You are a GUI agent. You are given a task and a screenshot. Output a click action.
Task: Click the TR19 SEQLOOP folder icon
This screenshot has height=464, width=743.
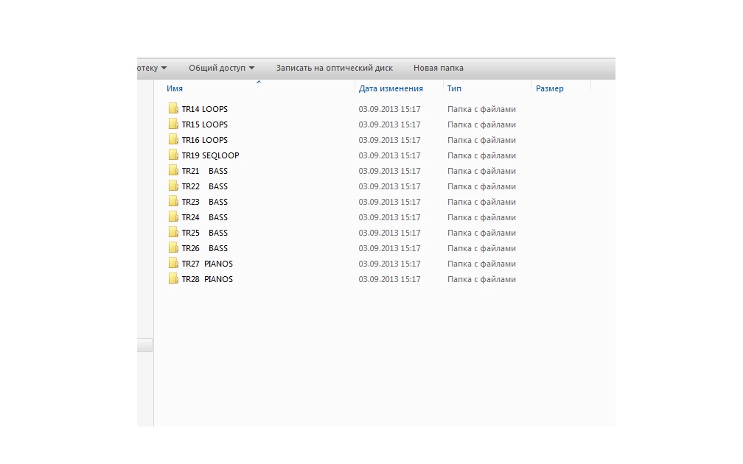click(x=173, y=155)
